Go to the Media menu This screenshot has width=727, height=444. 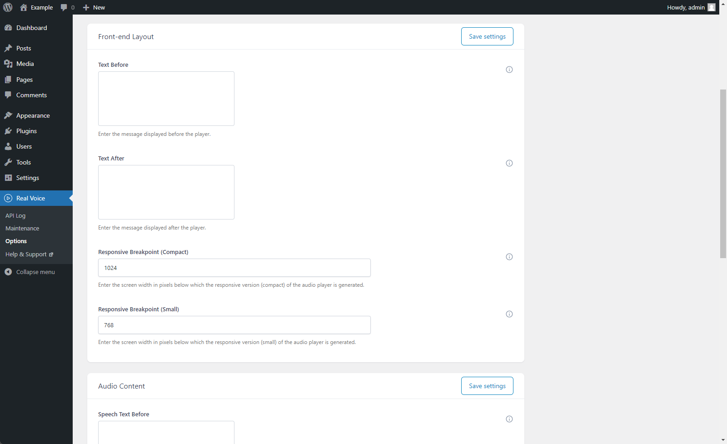[36, 64]
